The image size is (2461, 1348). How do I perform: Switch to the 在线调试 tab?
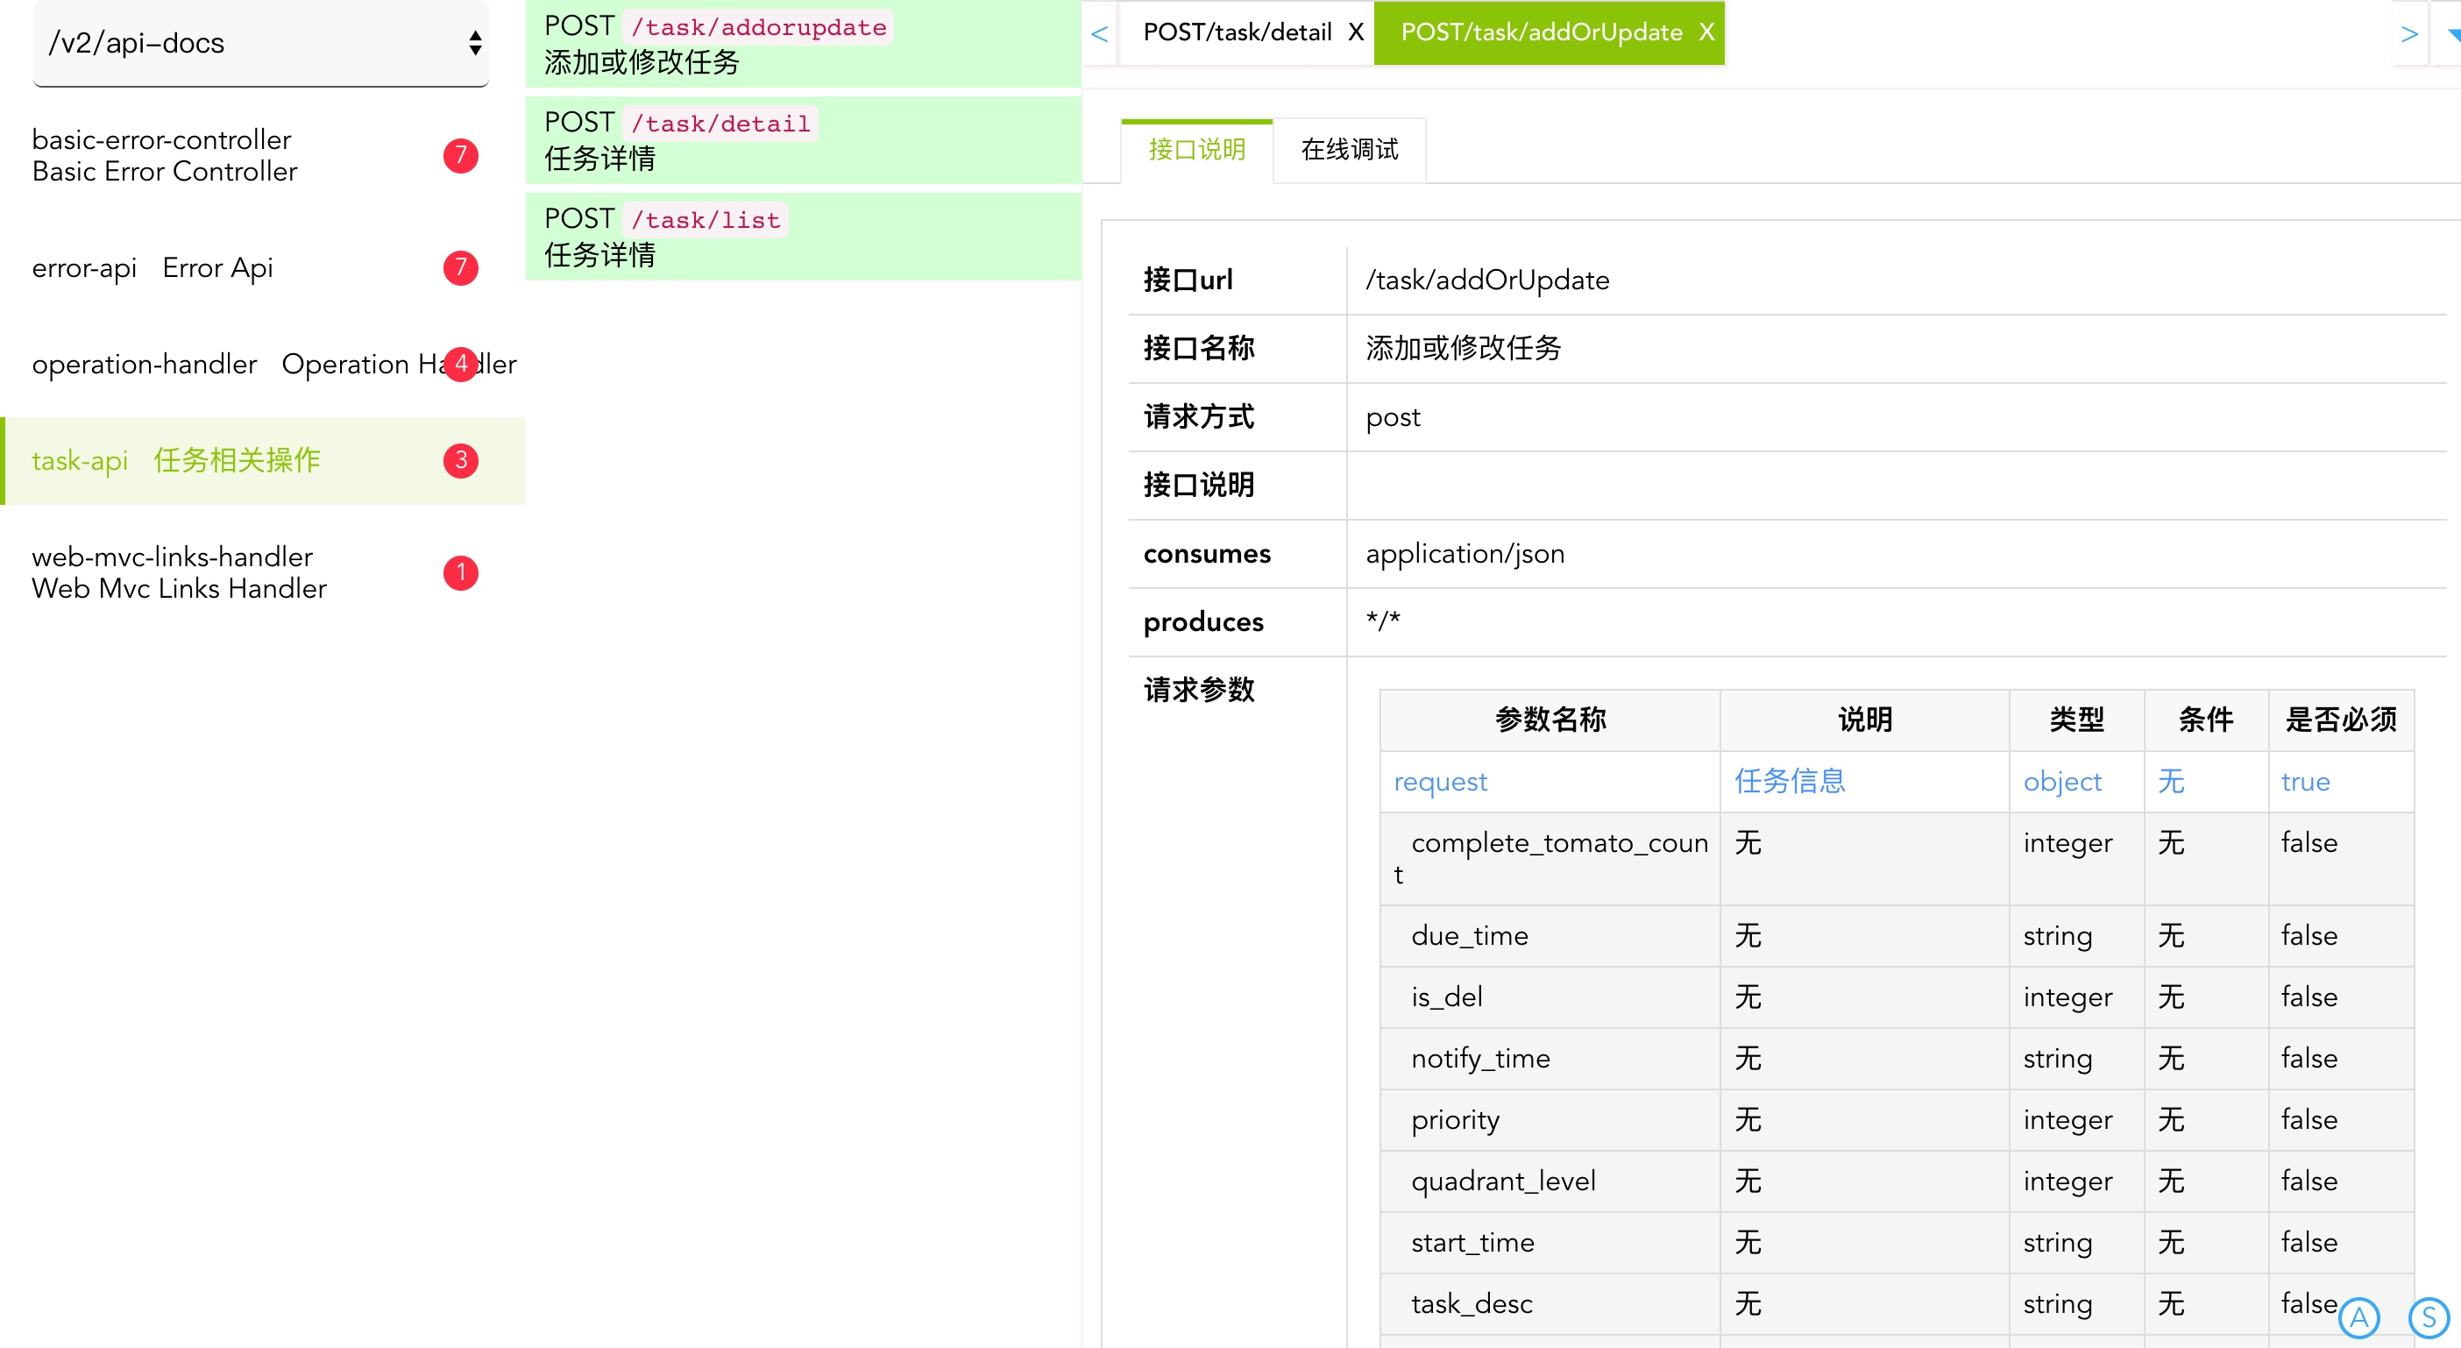(1349, 150)
